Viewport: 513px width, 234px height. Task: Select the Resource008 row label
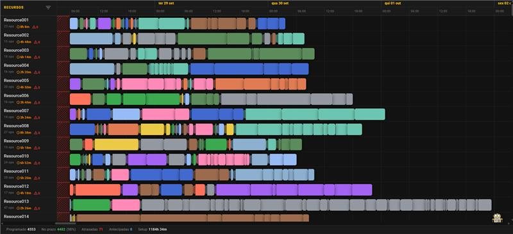pos(17,126)
